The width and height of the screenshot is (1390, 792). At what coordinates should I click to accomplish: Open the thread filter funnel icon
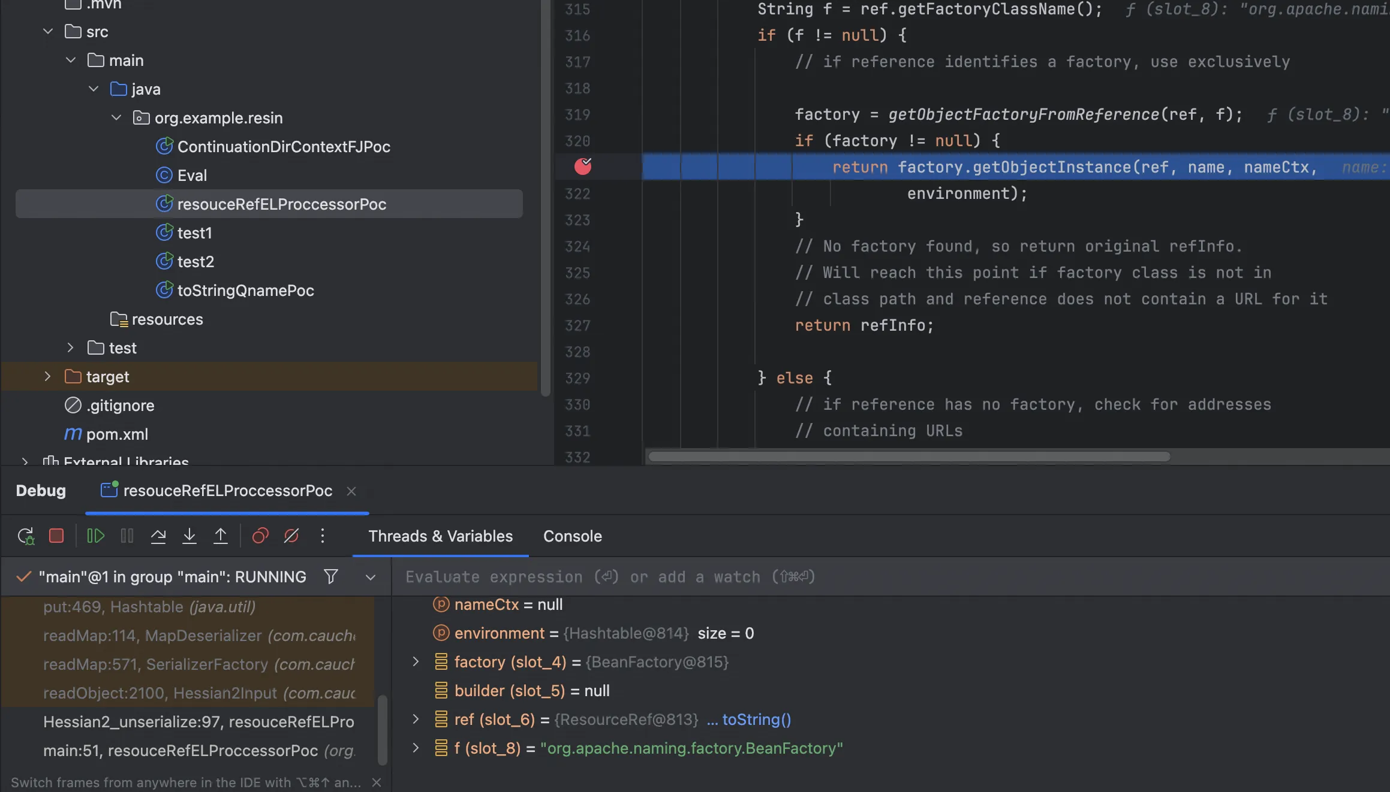point(331,576)
